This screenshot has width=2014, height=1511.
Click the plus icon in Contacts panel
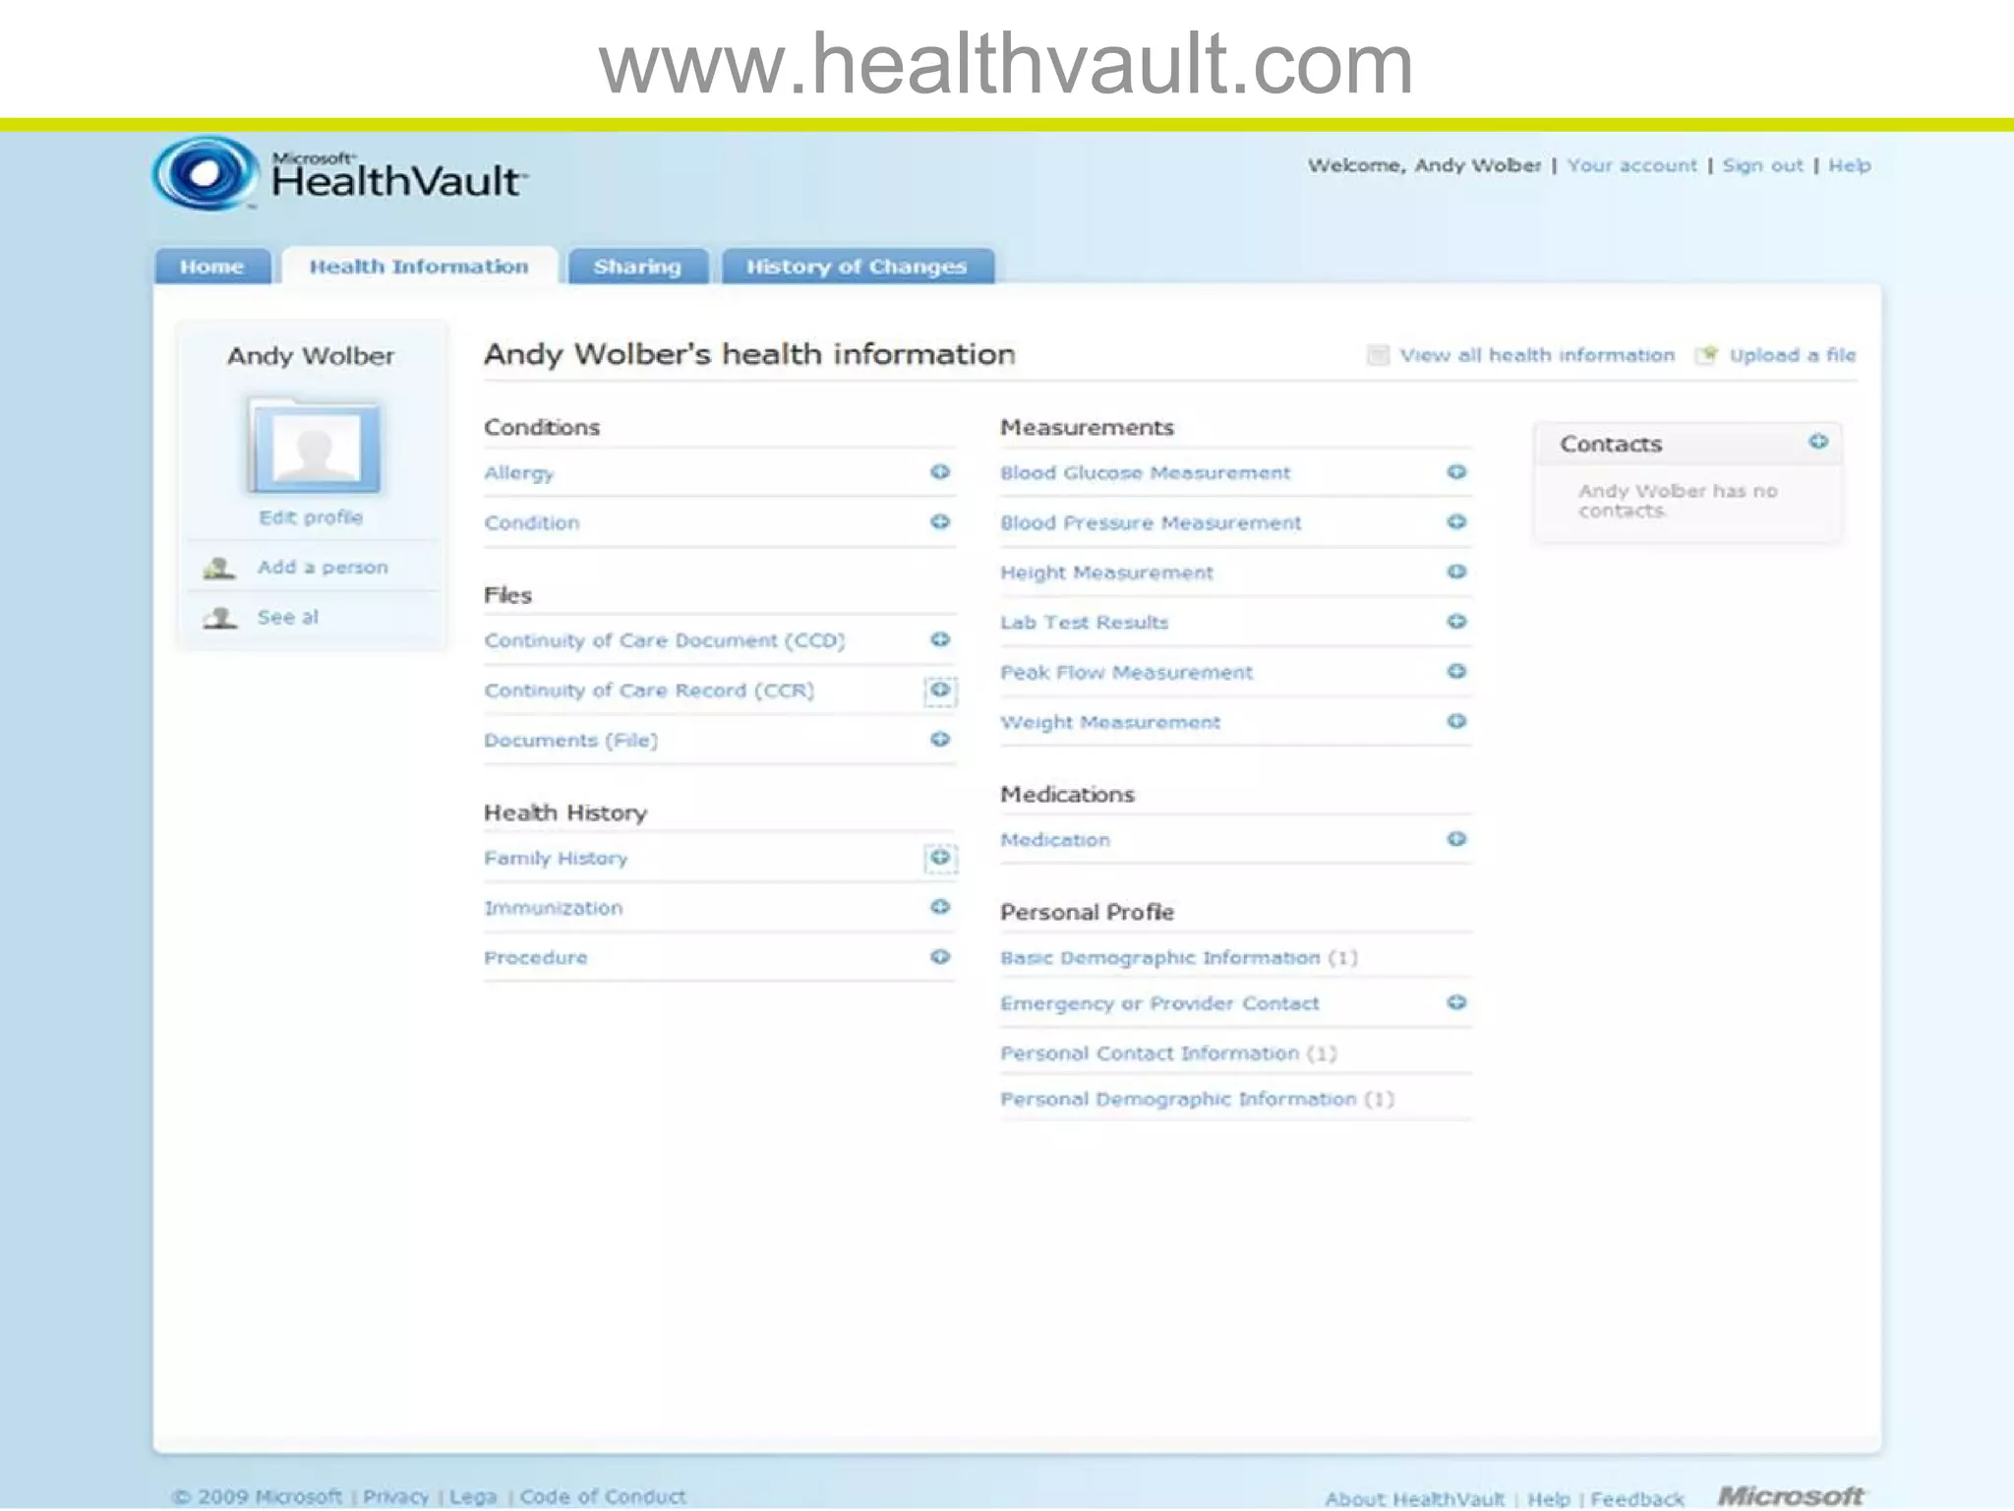(1818, 442)
